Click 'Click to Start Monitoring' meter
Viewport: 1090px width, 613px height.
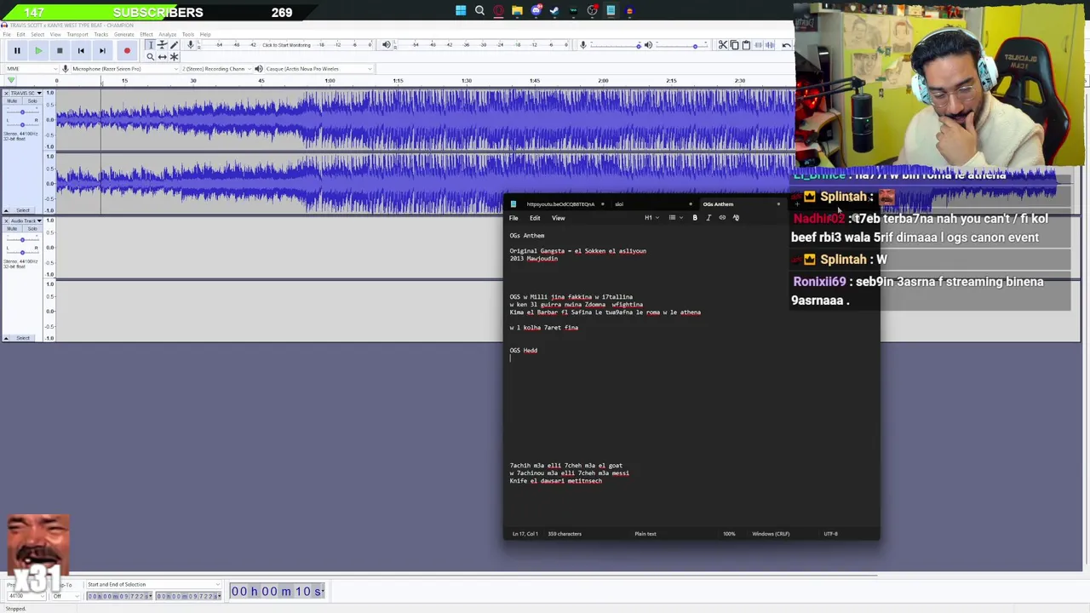tap(286, 45)
